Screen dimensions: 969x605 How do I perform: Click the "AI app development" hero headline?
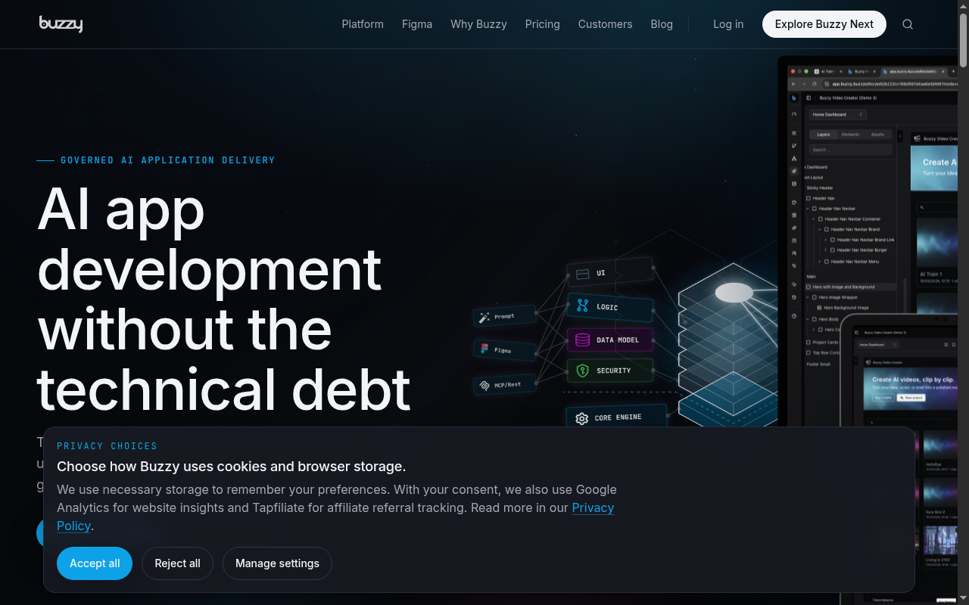224,299
